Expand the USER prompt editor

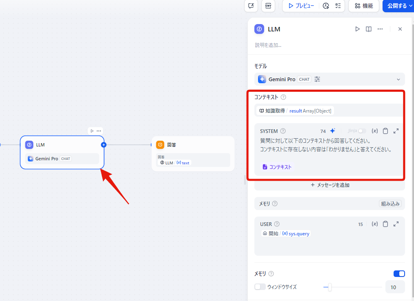396,224
